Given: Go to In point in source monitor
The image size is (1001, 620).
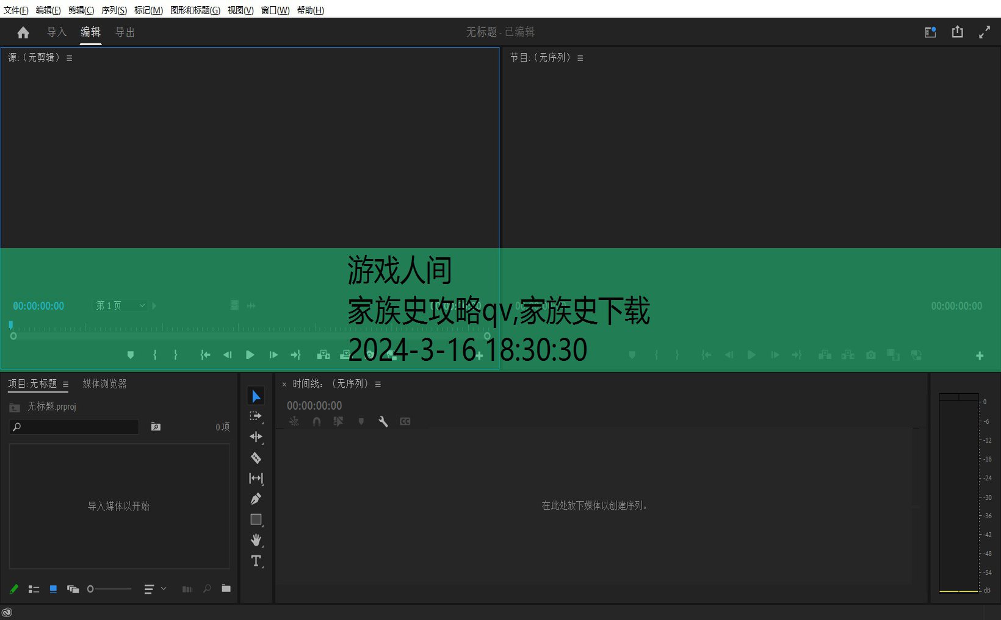Looking at the screenshot, I should 205,355.
